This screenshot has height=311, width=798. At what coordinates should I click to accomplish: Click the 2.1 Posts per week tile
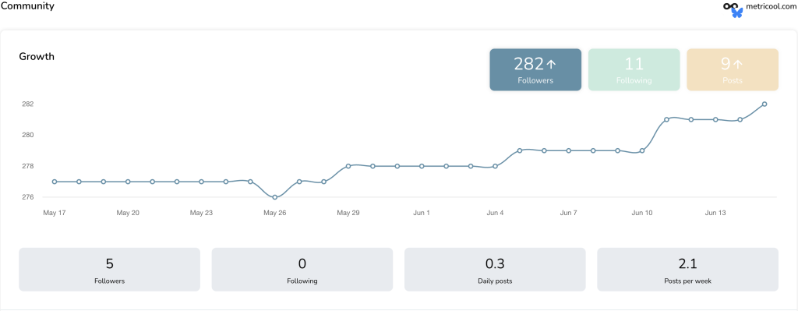(x=687, y=269)
